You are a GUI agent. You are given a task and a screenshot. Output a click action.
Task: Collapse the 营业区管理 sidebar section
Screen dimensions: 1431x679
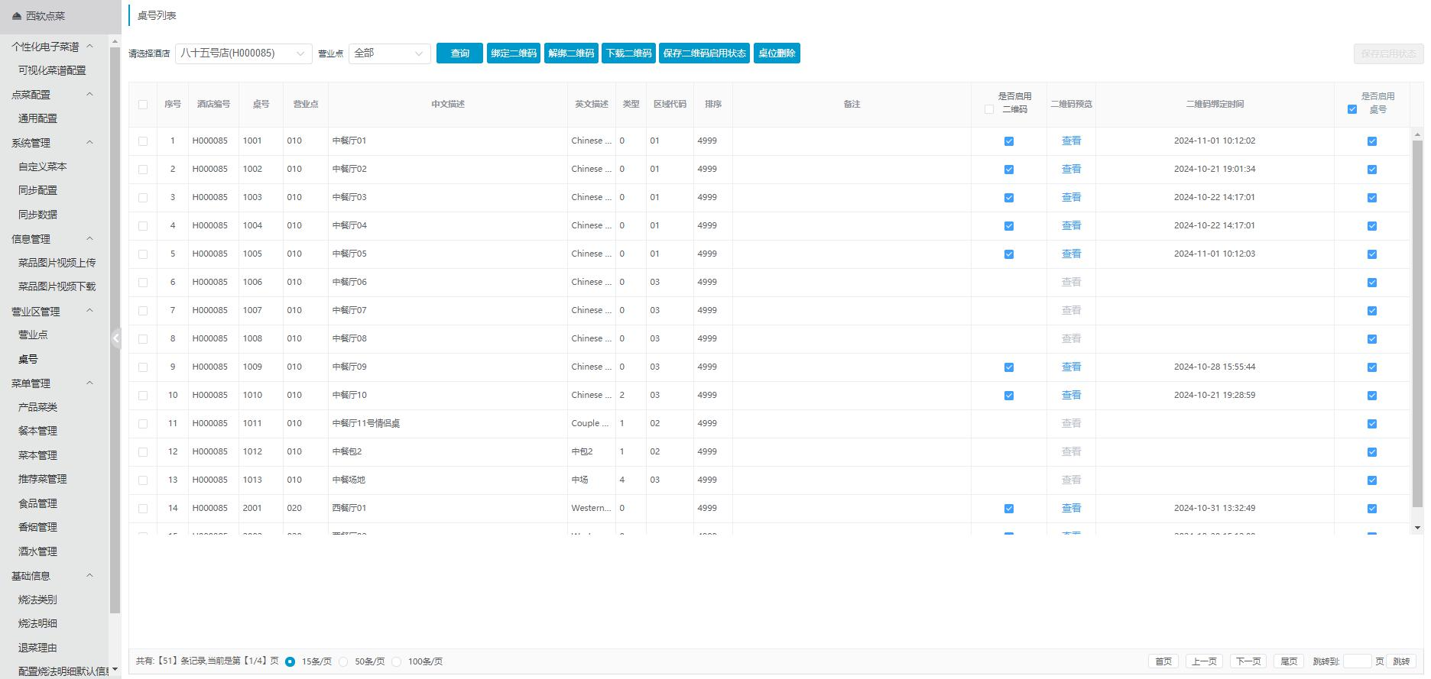(x=89, y=311)
